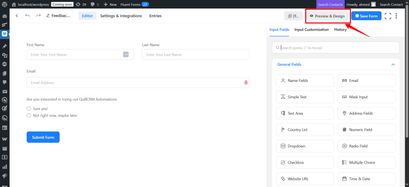Click the WordPress logo in admin bar
Screen dimensions: 409x187
point(5,4)
